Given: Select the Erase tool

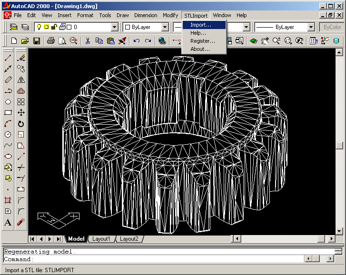Looking at the screenshot, I should point(21,58).
